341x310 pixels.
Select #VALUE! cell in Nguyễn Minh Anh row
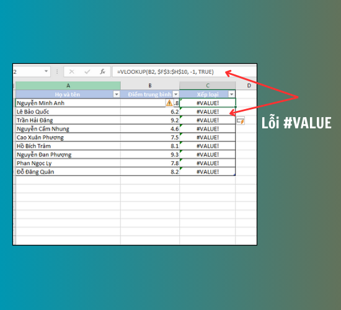coord(208,103)
